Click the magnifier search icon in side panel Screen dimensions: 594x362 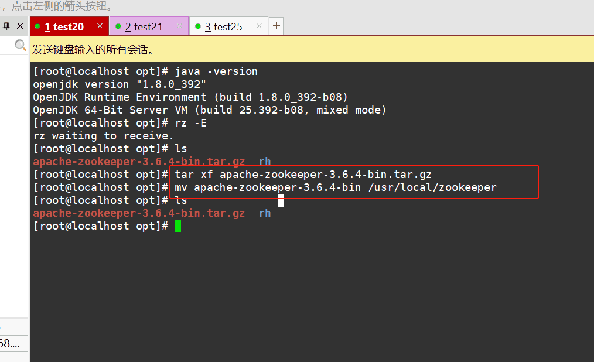pyautogui.click(x=21, y=45)
